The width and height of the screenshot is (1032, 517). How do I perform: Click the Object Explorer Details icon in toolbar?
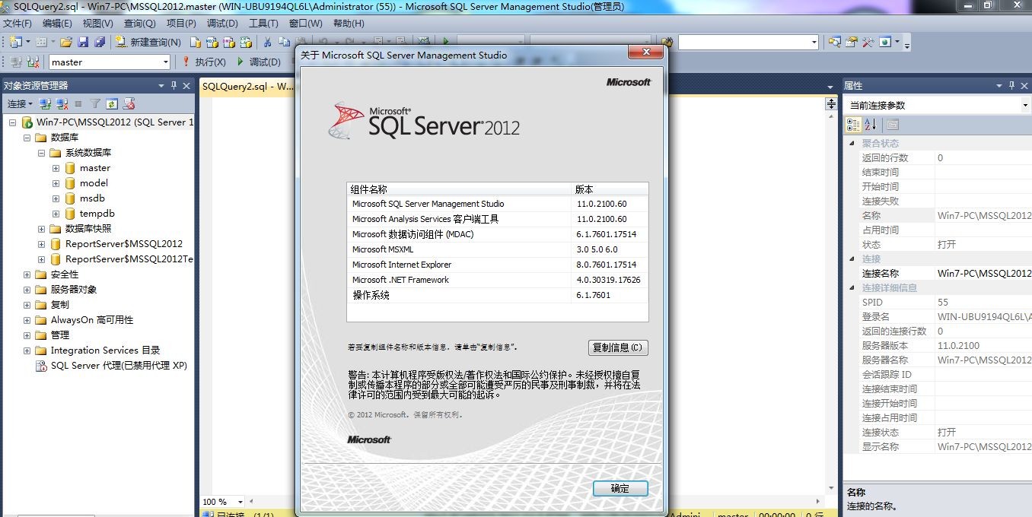point(835,42)
